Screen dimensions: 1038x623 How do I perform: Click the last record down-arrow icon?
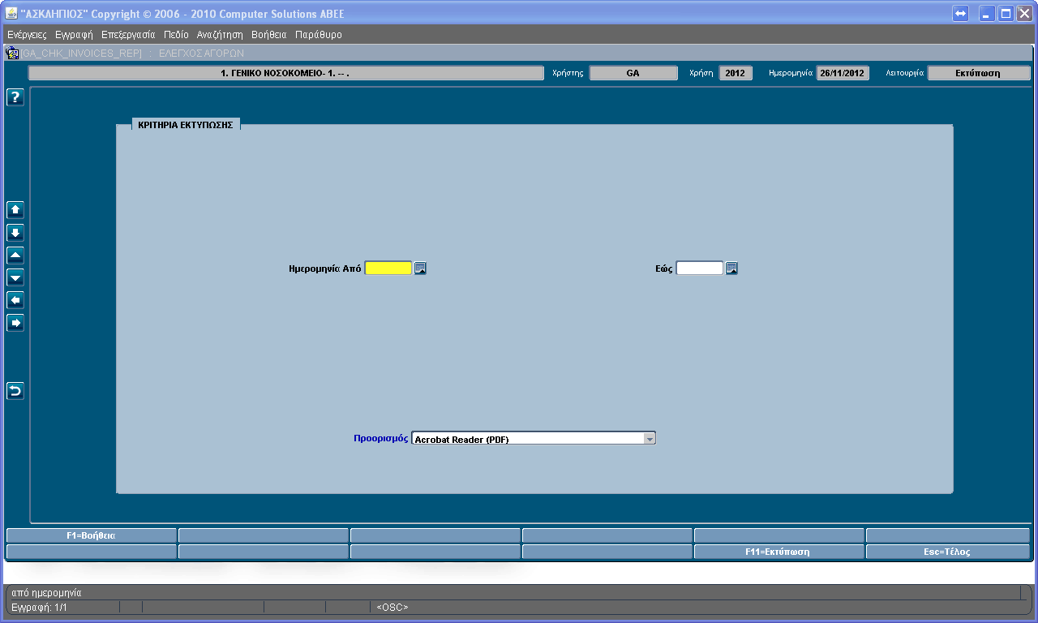pyautogui.click(x=15, y=233)
